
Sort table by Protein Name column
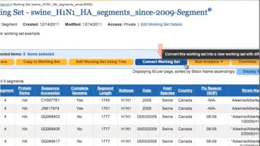click(24, 90)
